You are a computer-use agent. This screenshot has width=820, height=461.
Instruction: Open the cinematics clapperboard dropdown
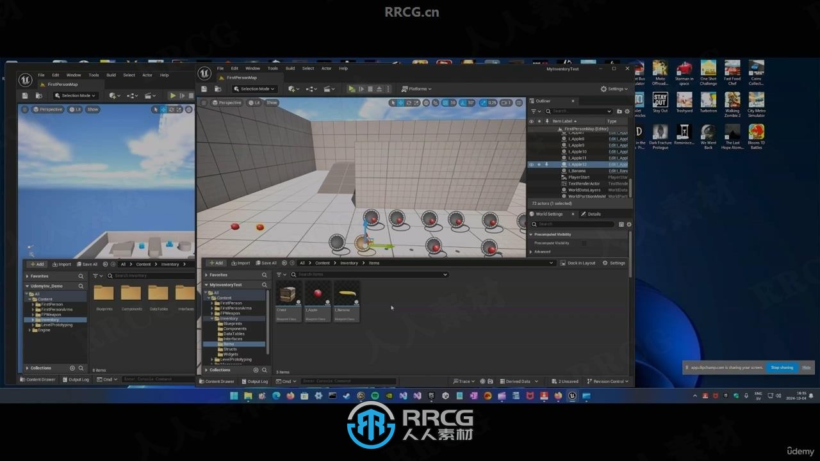pyautogui.click(x=329, y=89)
